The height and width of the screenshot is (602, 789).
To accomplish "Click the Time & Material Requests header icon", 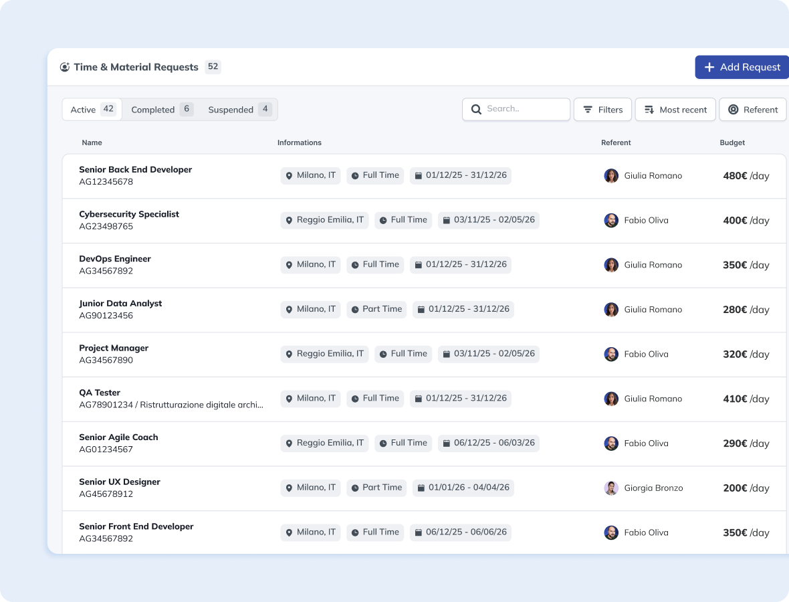I will (65, 67).
